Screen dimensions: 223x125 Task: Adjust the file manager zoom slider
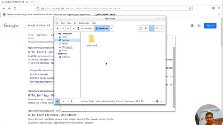coord(157,101)
